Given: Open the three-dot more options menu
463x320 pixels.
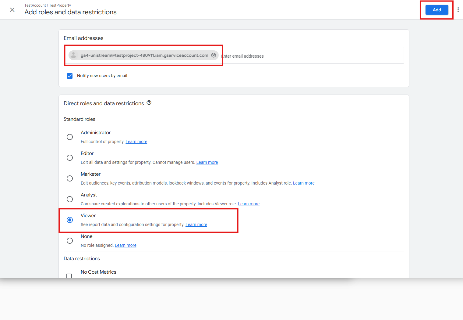Looking at the screenshot, I should [458, 10].
